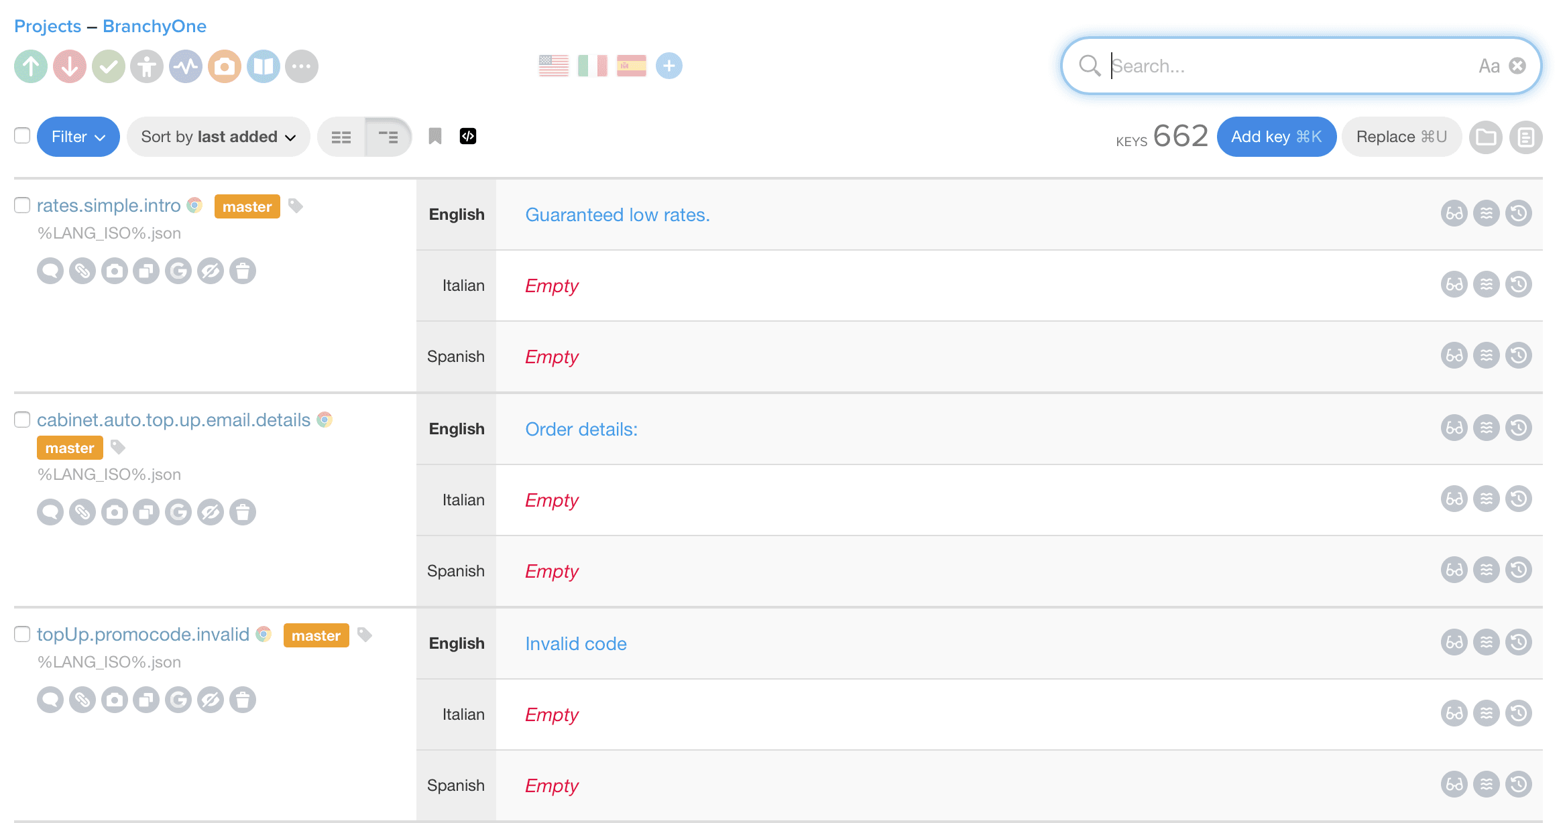1565x823 pixels.
Task: Open history for the Guaranteed low rates translation
Action: (x=1519, y=214)
